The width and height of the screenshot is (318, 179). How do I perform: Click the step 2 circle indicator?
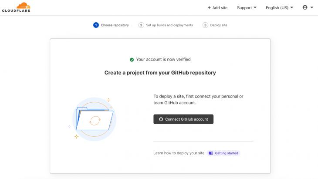coord(141,25)
